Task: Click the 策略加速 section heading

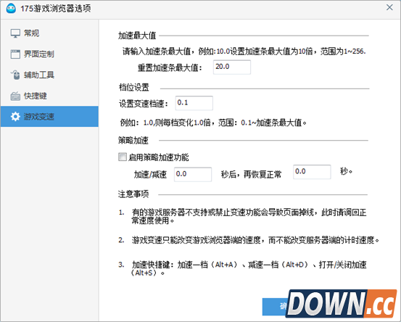Action: (x=133, y=141)
